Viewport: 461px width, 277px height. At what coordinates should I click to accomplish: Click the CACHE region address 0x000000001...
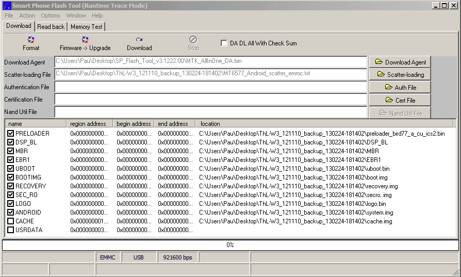(89, 221)
